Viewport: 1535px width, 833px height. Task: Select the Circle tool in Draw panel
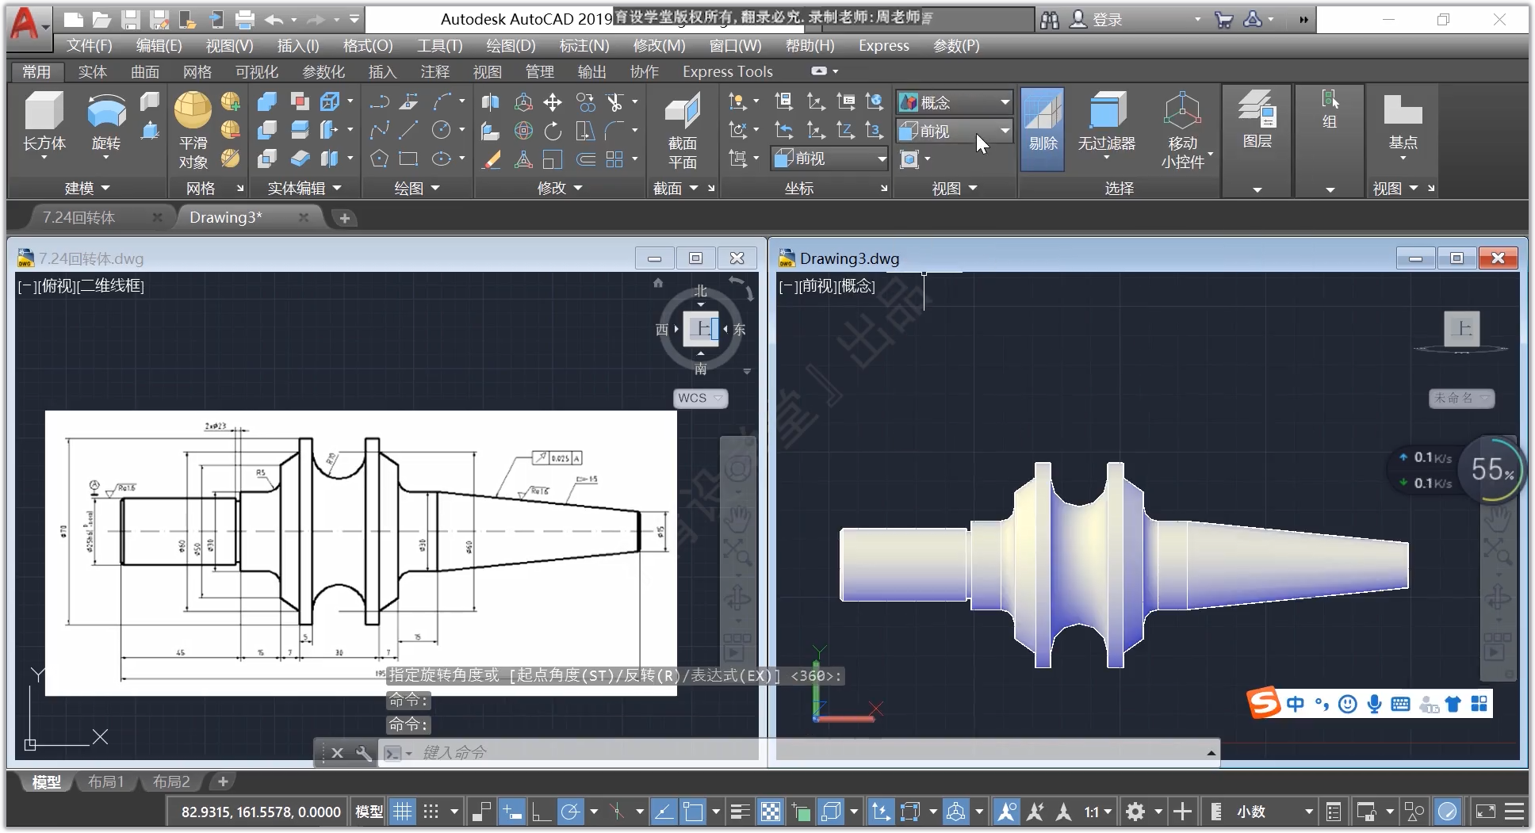442,131
